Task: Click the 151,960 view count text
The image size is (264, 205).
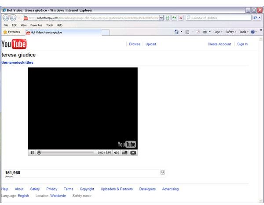Action: pyautogui.click(x=12, y=173)
